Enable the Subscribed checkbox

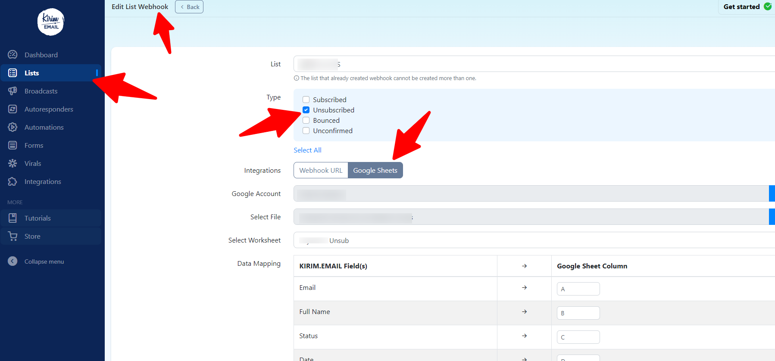[306, 100]
